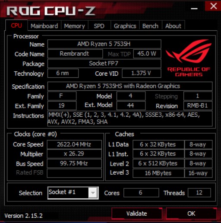
Task: Click the Specification text field
Action: tap(130, 86)
